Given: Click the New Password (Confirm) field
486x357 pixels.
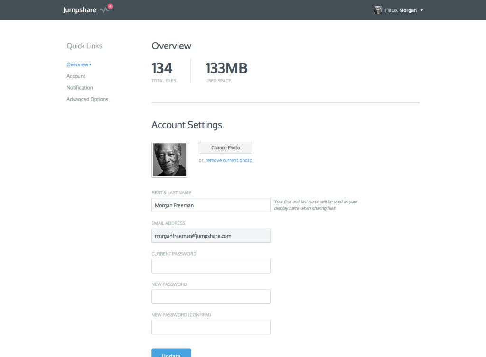Looking at the screenshot, I should 211,327.
